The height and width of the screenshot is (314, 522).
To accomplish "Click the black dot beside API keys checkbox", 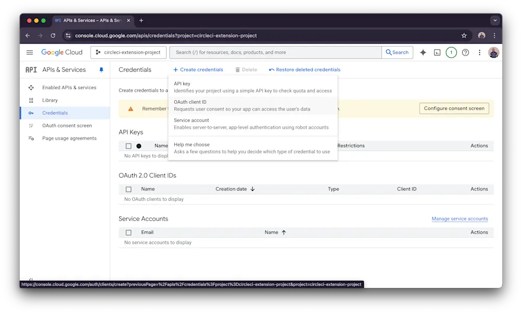I will tap(139, 146).
